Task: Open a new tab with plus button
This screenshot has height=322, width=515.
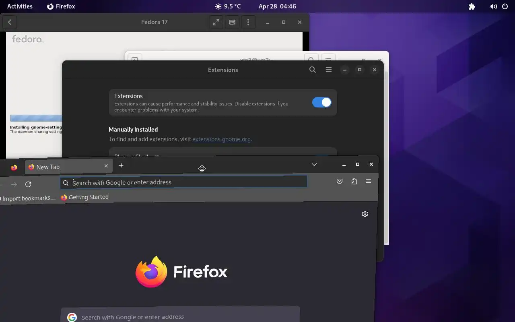Action: pyautogui.click(x=121, y=165)
